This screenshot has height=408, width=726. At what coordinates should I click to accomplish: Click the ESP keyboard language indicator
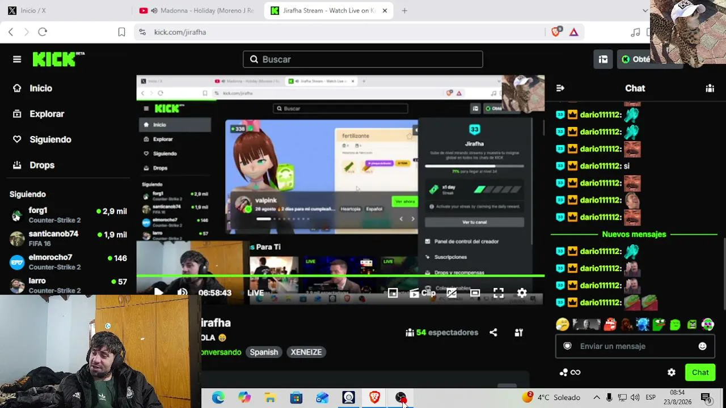tap(651, 397)
